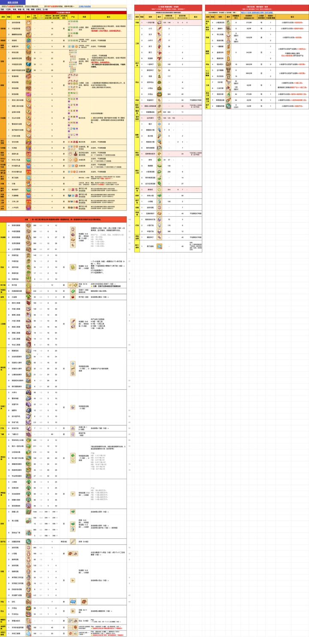Select the 能量饮料 item picture

click(x=29, y=46)
